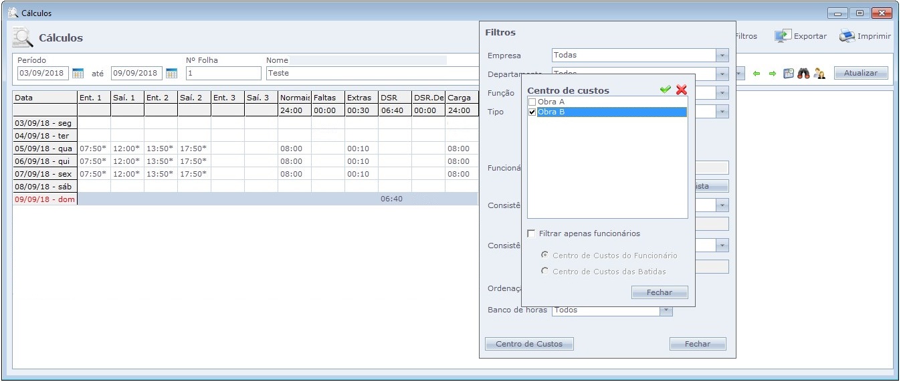
Task: Click the Nº Folha input field
Action: click(223, 74)
